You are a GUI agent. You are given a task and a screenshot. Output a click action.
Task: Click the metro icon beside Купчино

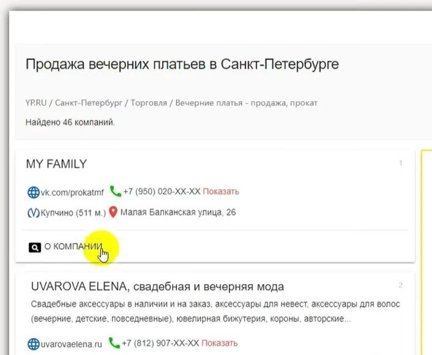(34, 213)
